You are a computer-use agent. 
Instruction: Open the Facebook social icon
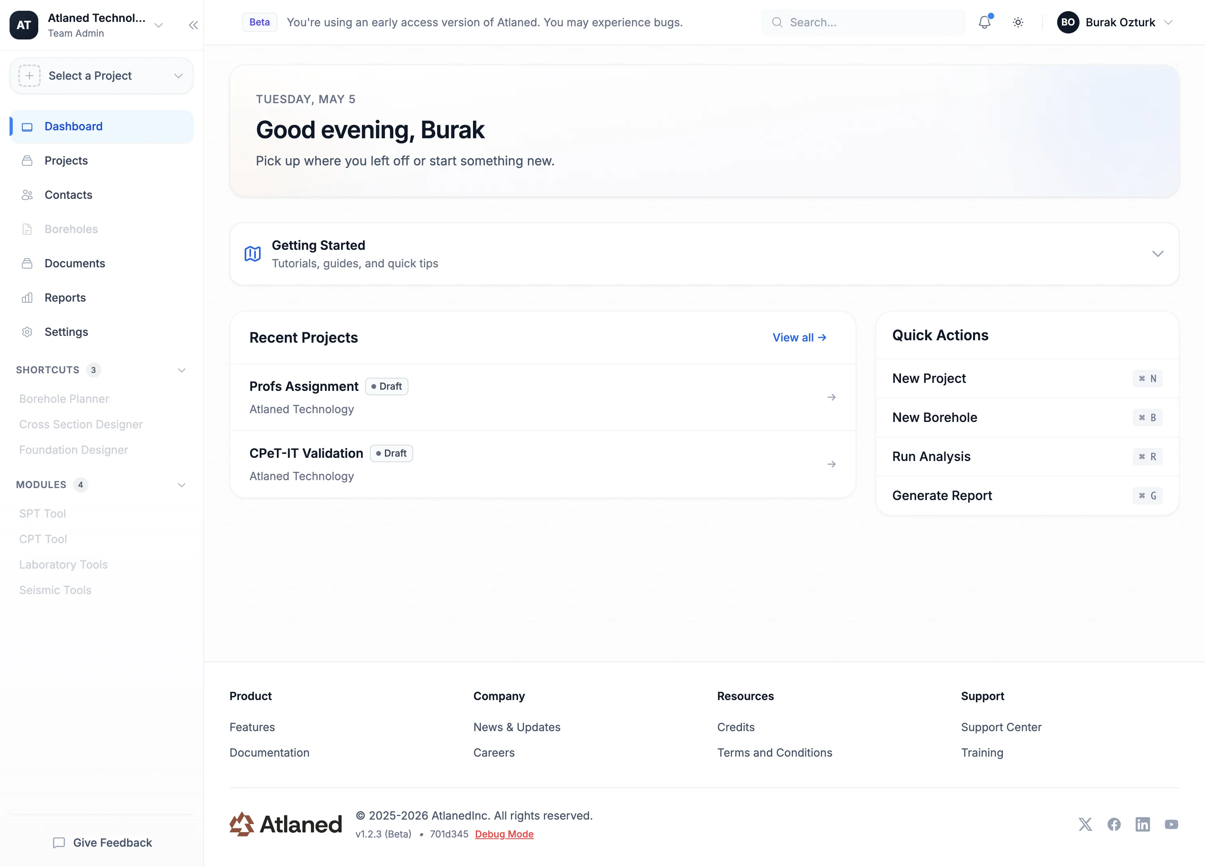pos(1114,824)
